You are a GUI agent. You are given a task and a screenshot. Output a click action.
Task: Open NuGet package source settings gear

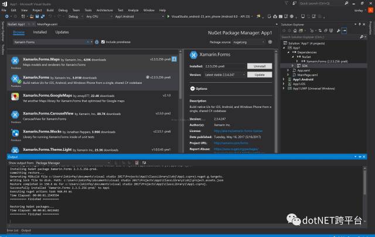270,42
